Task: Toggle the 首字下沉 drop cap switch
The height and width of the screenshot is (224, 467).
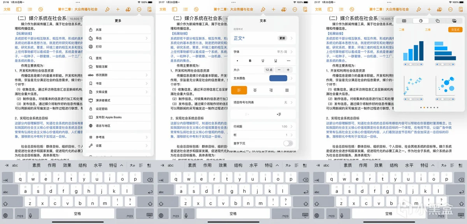Action: [x=288, y=143]
